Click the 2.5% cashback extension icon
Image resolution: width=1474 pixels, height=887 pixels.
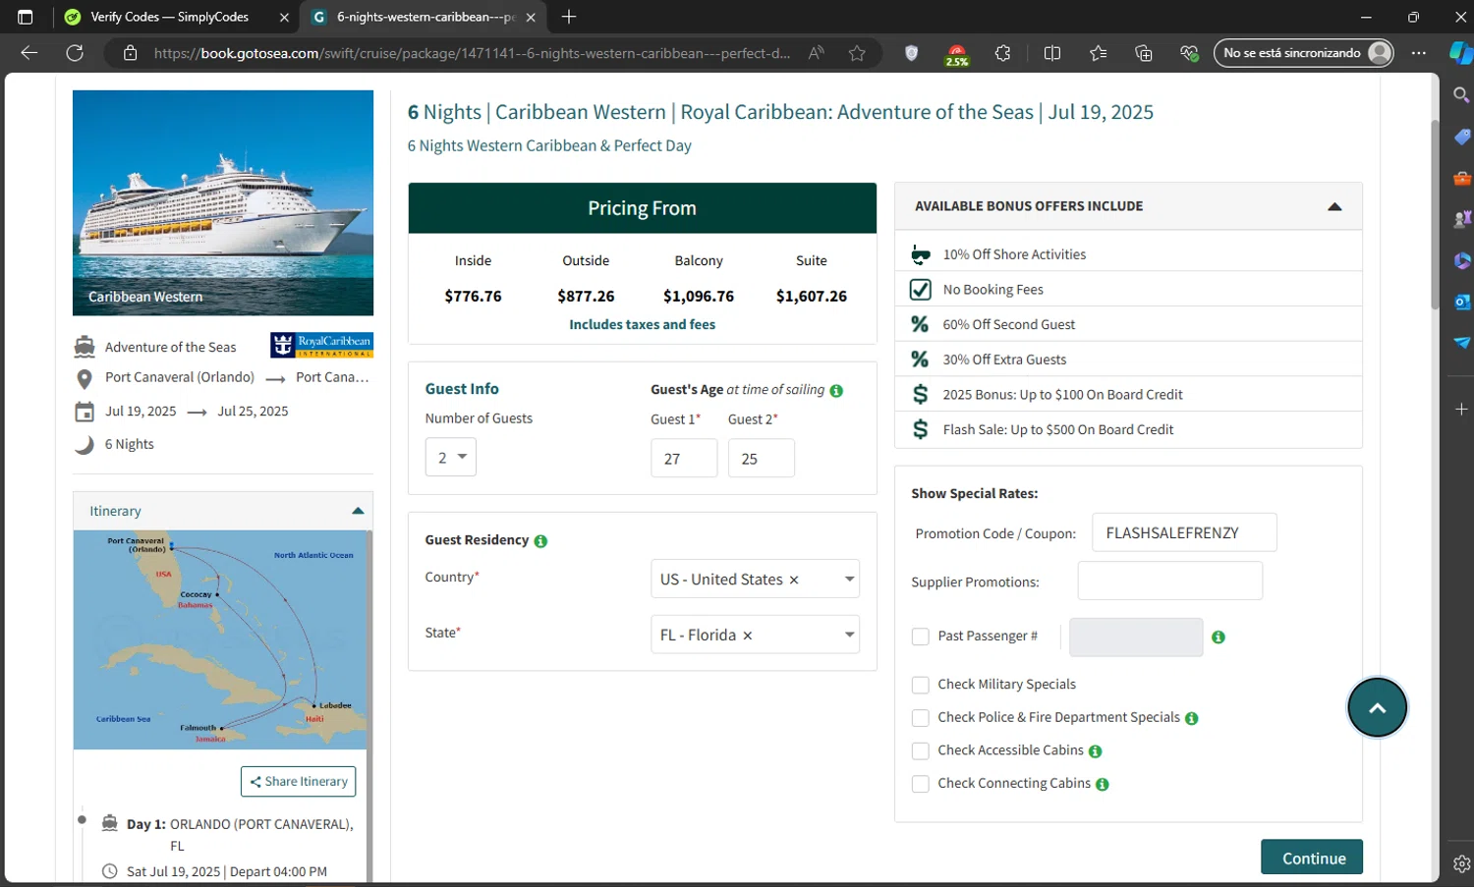(x=956, y=54)
